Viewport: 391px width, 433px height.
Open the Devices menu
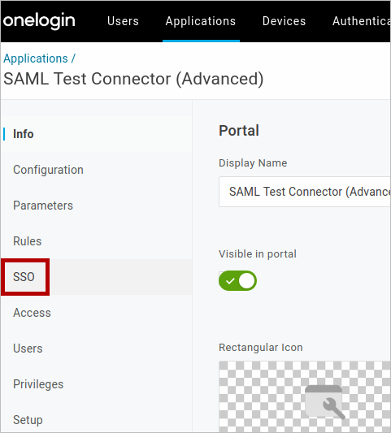pos(284,21)
